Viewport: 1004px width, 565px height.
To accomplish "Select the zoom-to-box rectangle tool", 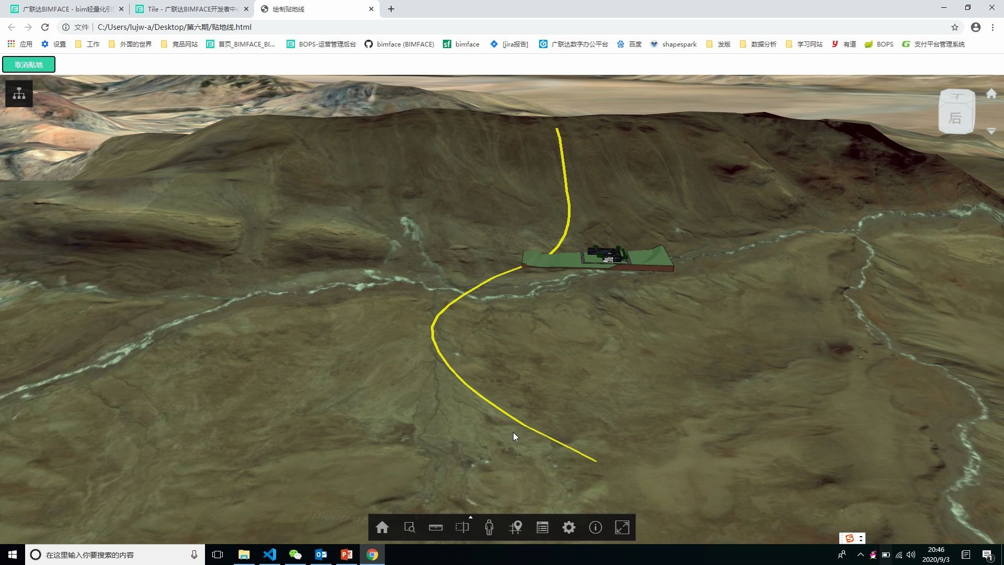I will click(409, 527).
